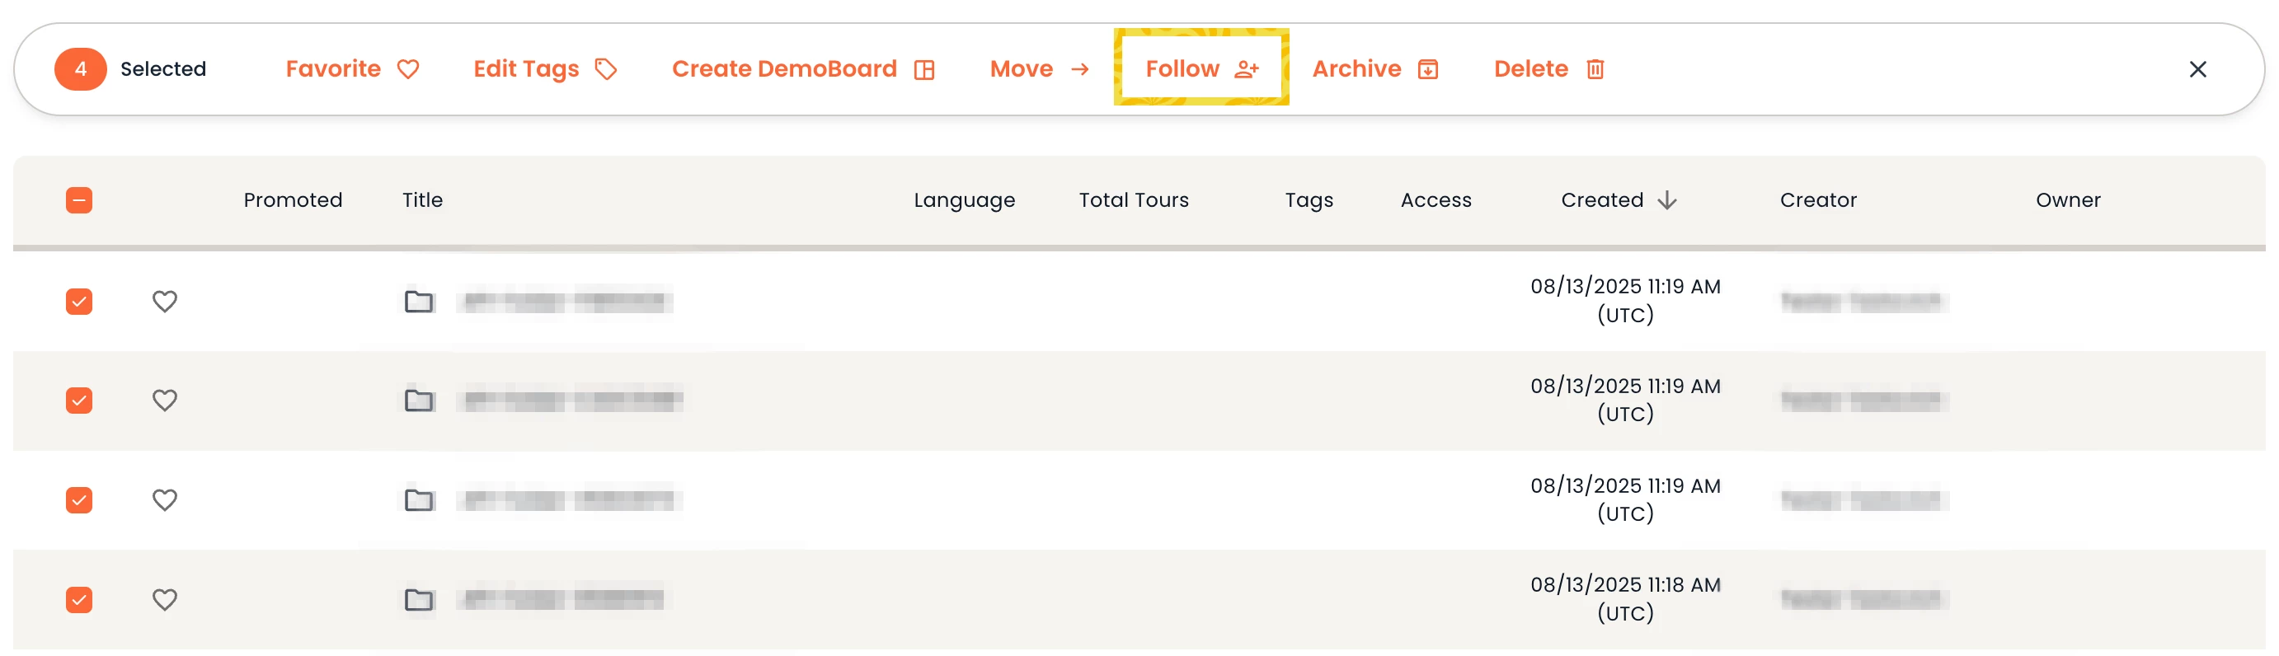Favorite the first folder with heart icon
Screen dimensions: 2279x656
165,302
